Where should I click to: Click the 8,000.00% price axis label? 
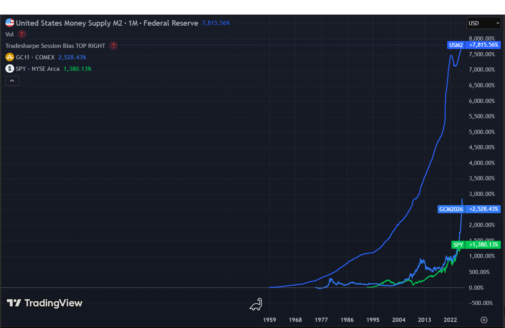(482, 38)
